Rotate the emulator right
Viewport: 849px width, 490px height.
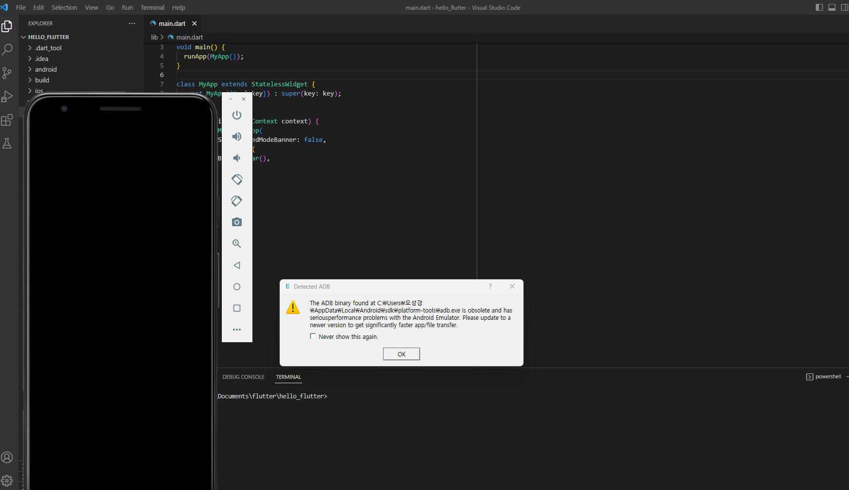point(237,201)
